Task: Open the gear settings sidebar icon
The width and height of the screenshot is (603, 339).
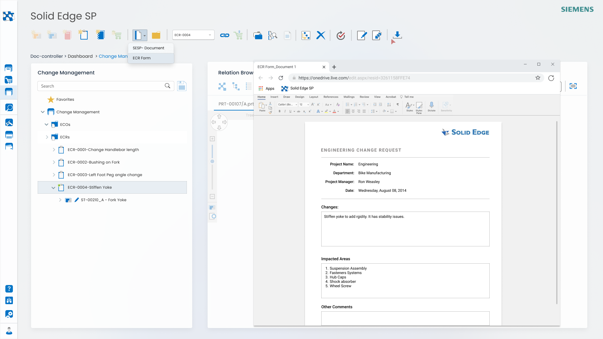Action: tap(9, 314)
